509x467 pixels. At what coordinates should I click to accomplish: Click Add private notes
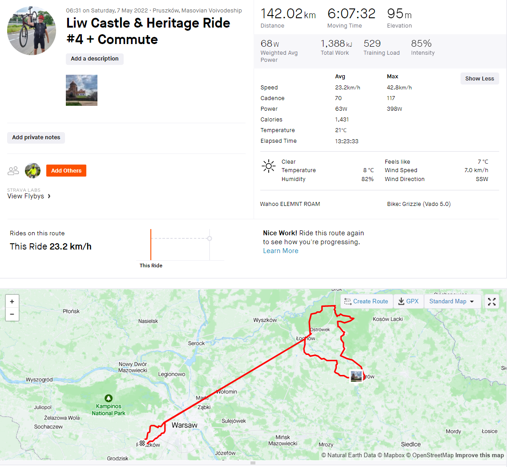(36, 137)
